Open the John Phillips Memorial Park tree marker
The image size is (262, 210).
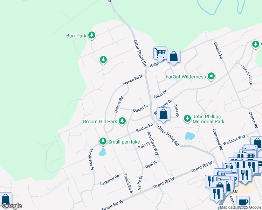[x=187, y=119]
